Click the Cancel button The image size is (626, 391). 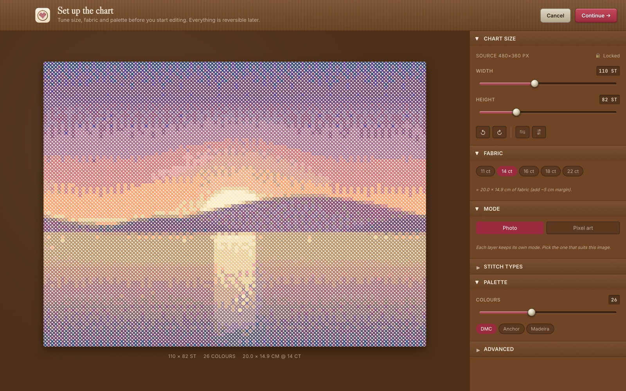click(x=555, y=16)
